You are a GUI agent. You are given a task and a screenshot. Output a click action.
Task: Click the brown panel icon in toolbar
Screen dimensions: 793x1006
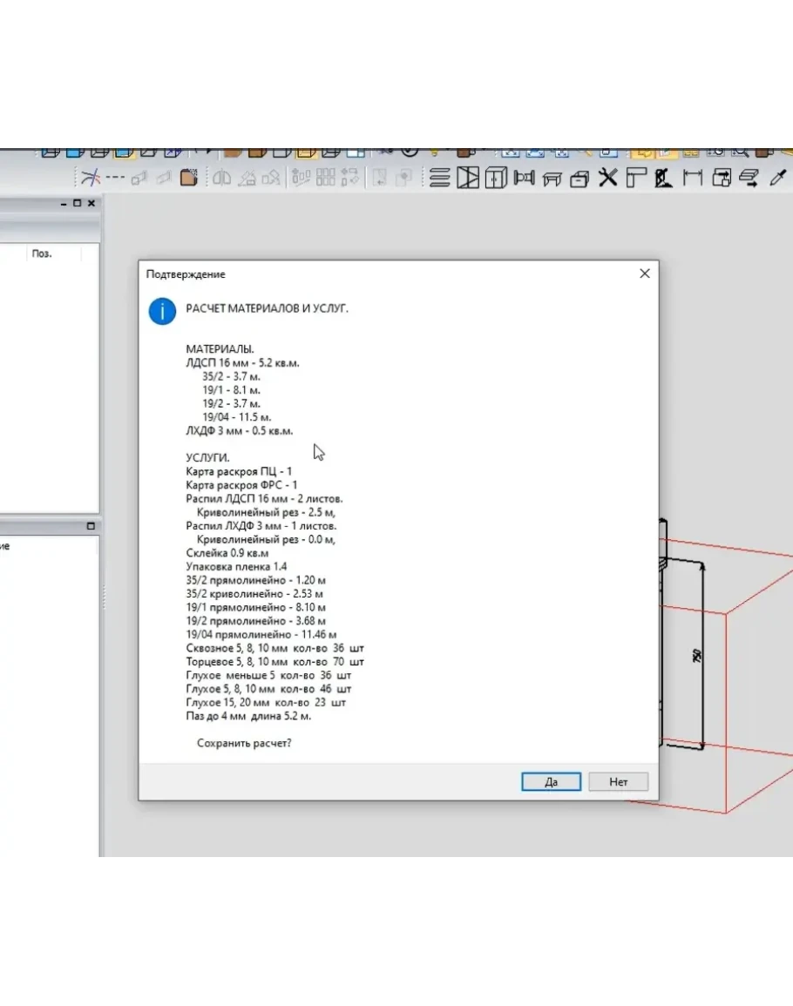[188, 178]
